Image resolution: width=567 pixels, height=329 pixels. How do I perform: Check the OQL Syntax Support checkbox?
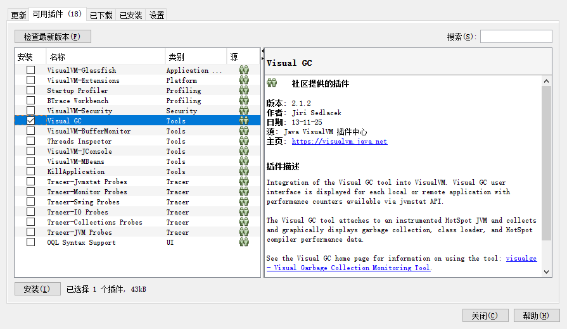(x=31, y=242)
